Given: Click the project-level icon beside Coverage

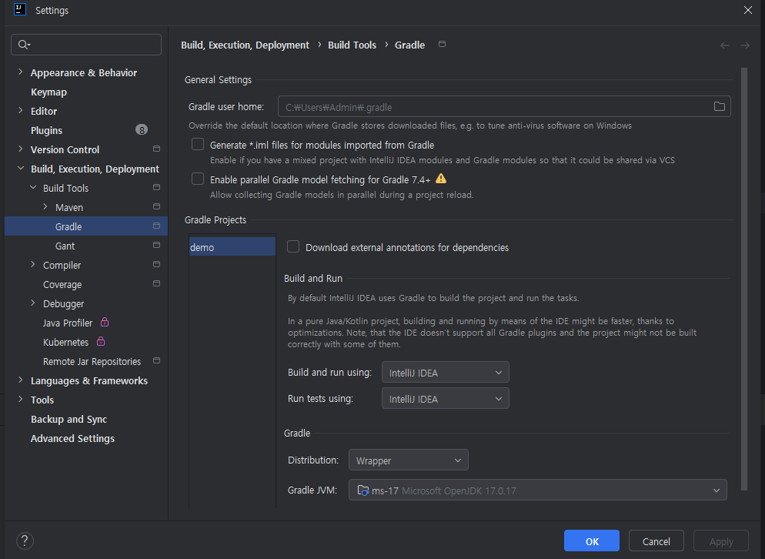Looking at the screenshot, I should [156, 283].
